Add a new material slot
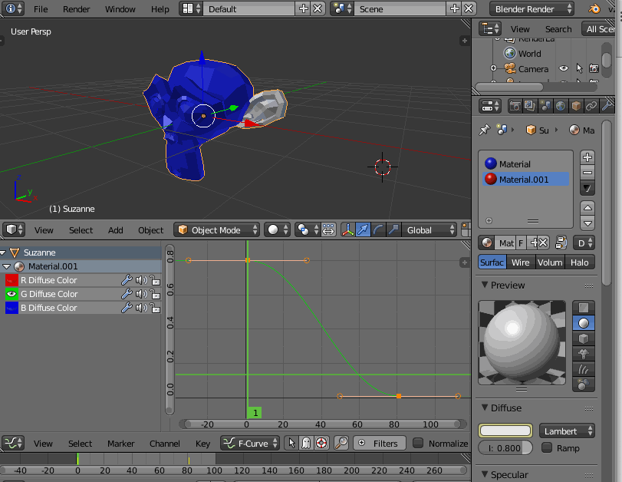622x482 pixels. (587, 157)
